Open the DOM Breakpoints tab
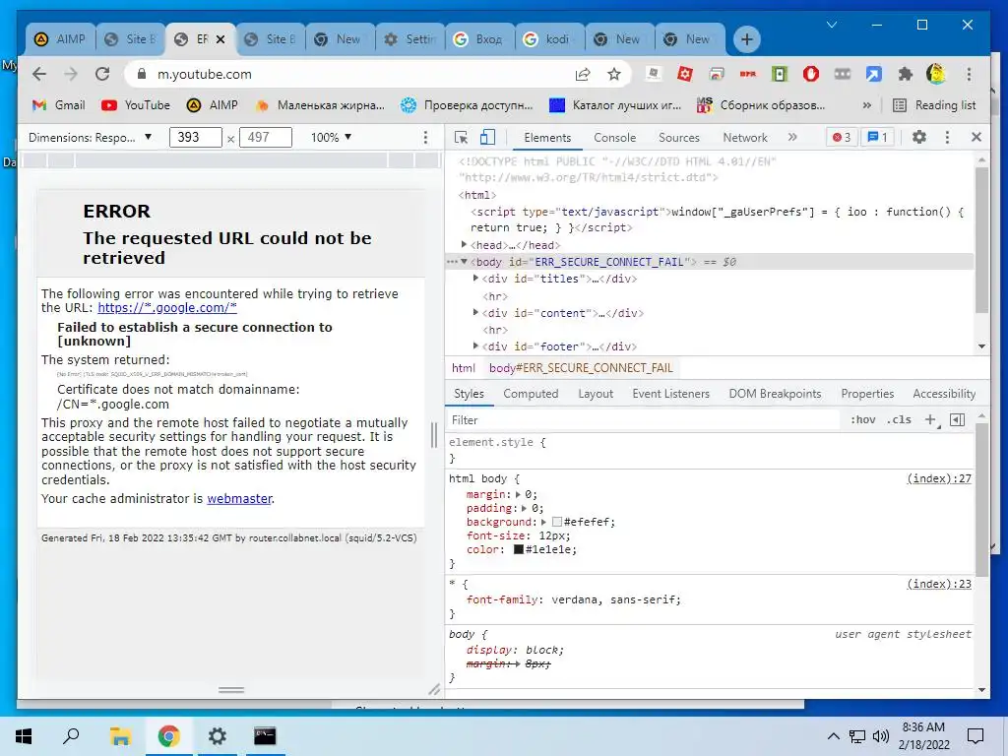 pos(775,394)
